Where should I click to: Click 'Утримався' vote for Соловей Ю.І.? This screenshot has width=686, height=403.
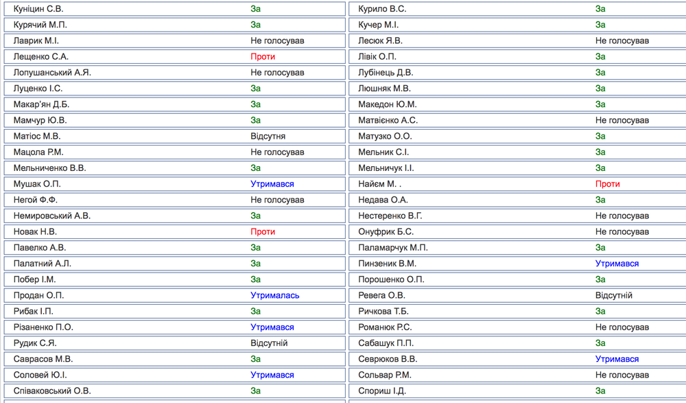pos(272,375)
